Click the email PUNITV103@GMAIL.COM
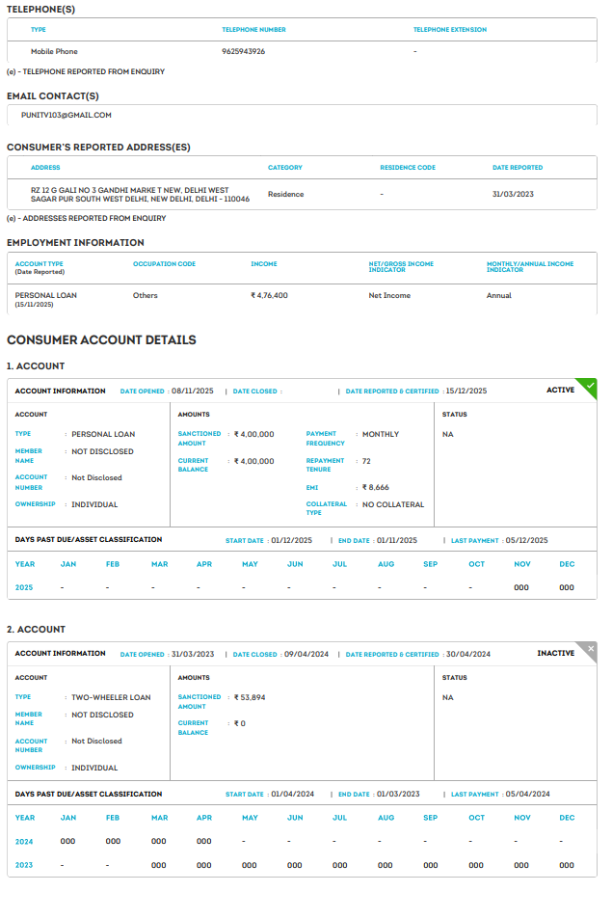612x919 pixels. click(x=67, y=115)
